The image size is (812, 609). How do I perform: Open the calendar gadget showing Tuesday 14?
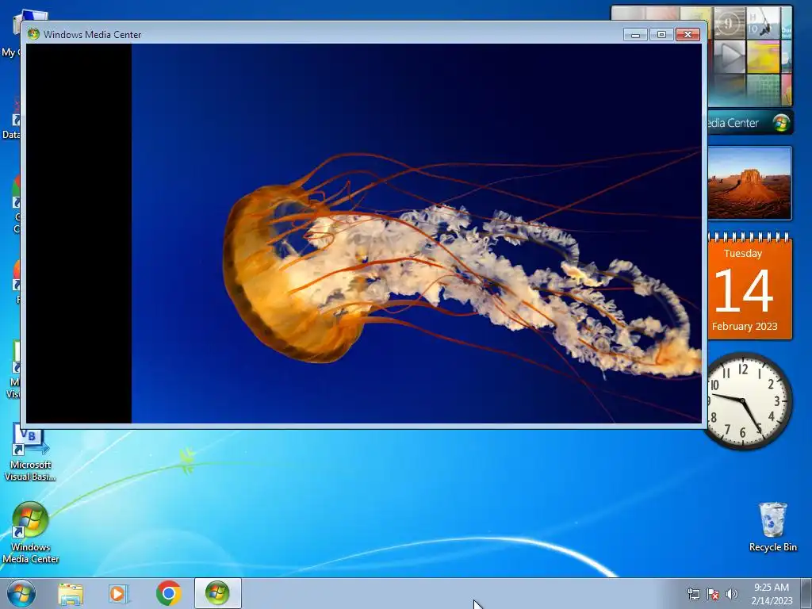750,286
